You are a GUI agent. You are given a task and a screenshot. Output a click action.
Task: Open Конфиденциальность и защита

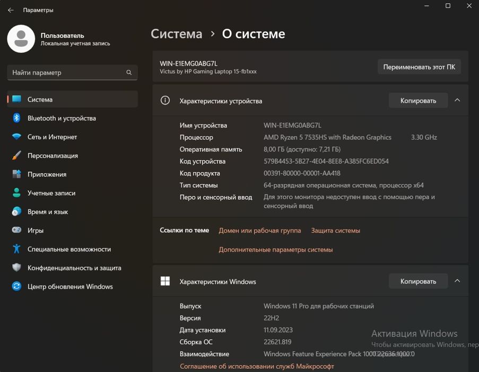[x=72, y=268]
